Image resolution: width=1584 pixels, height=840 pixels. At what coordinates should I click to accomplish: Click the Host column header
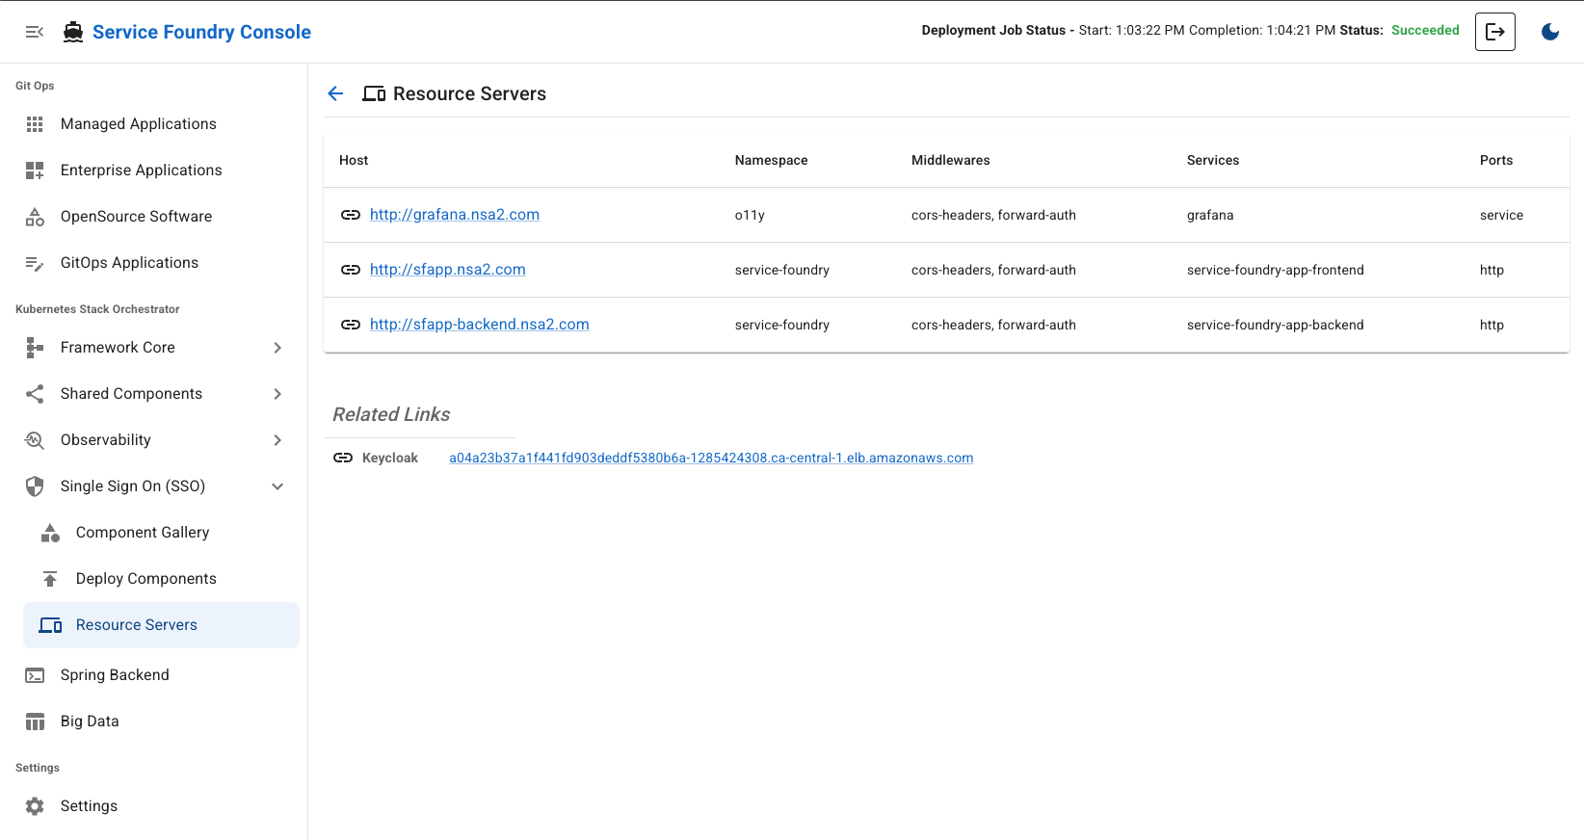coord(354,160)
